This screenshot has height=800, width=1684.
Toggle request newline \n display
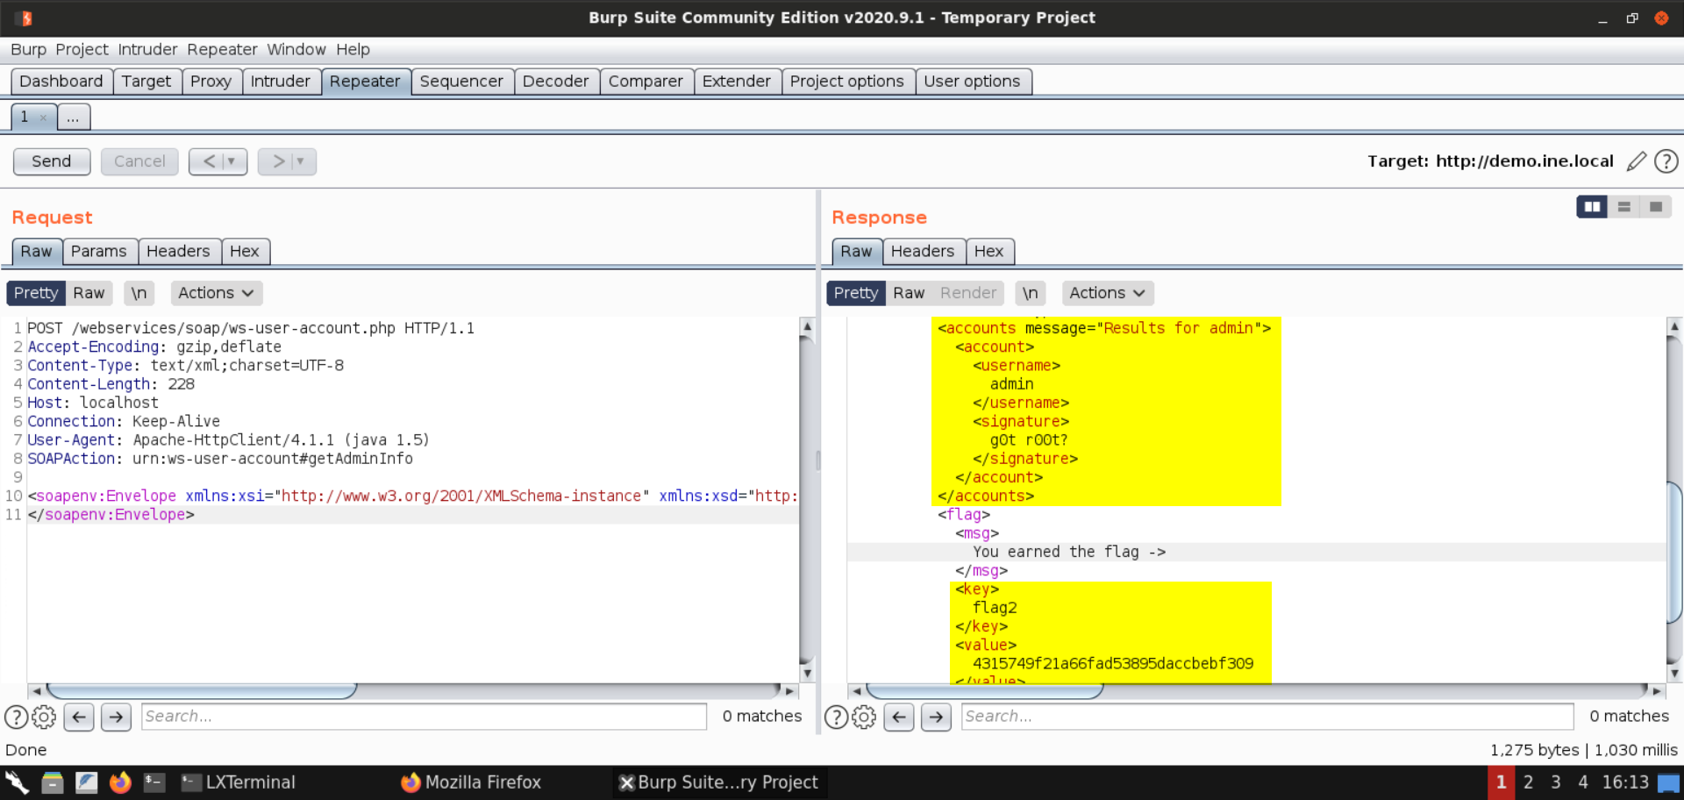139,293
